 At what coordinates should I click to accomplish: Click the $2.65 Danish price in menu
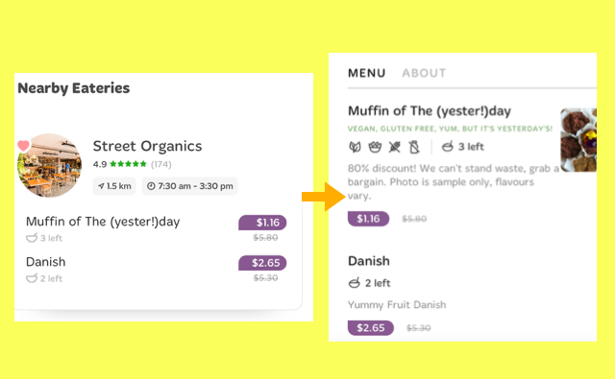(371, 328)
